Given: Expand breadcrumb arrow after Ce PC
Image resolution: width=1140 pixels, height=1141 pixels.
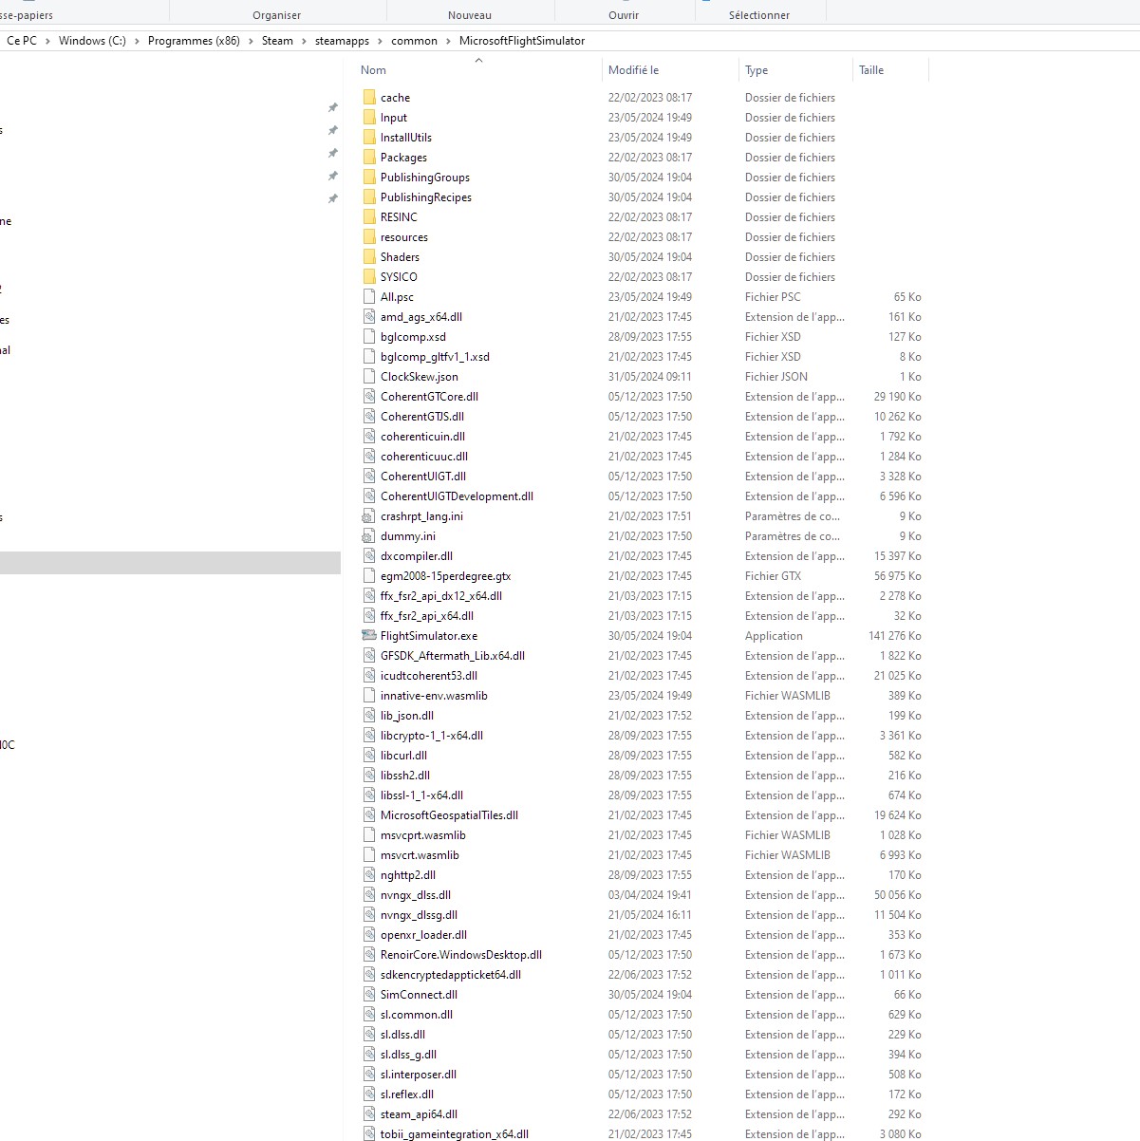Looking at the screenshot, I should click(47, 41).
